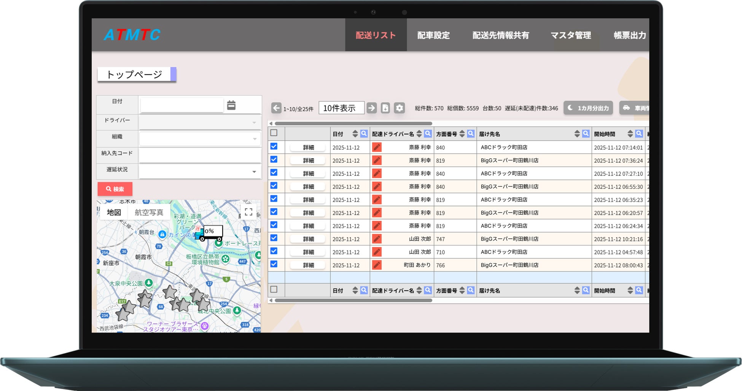The height and width of the screenshot is (391, 742).
Task: Expand the 組織 dropdown
Action: [x=200, y=139]
